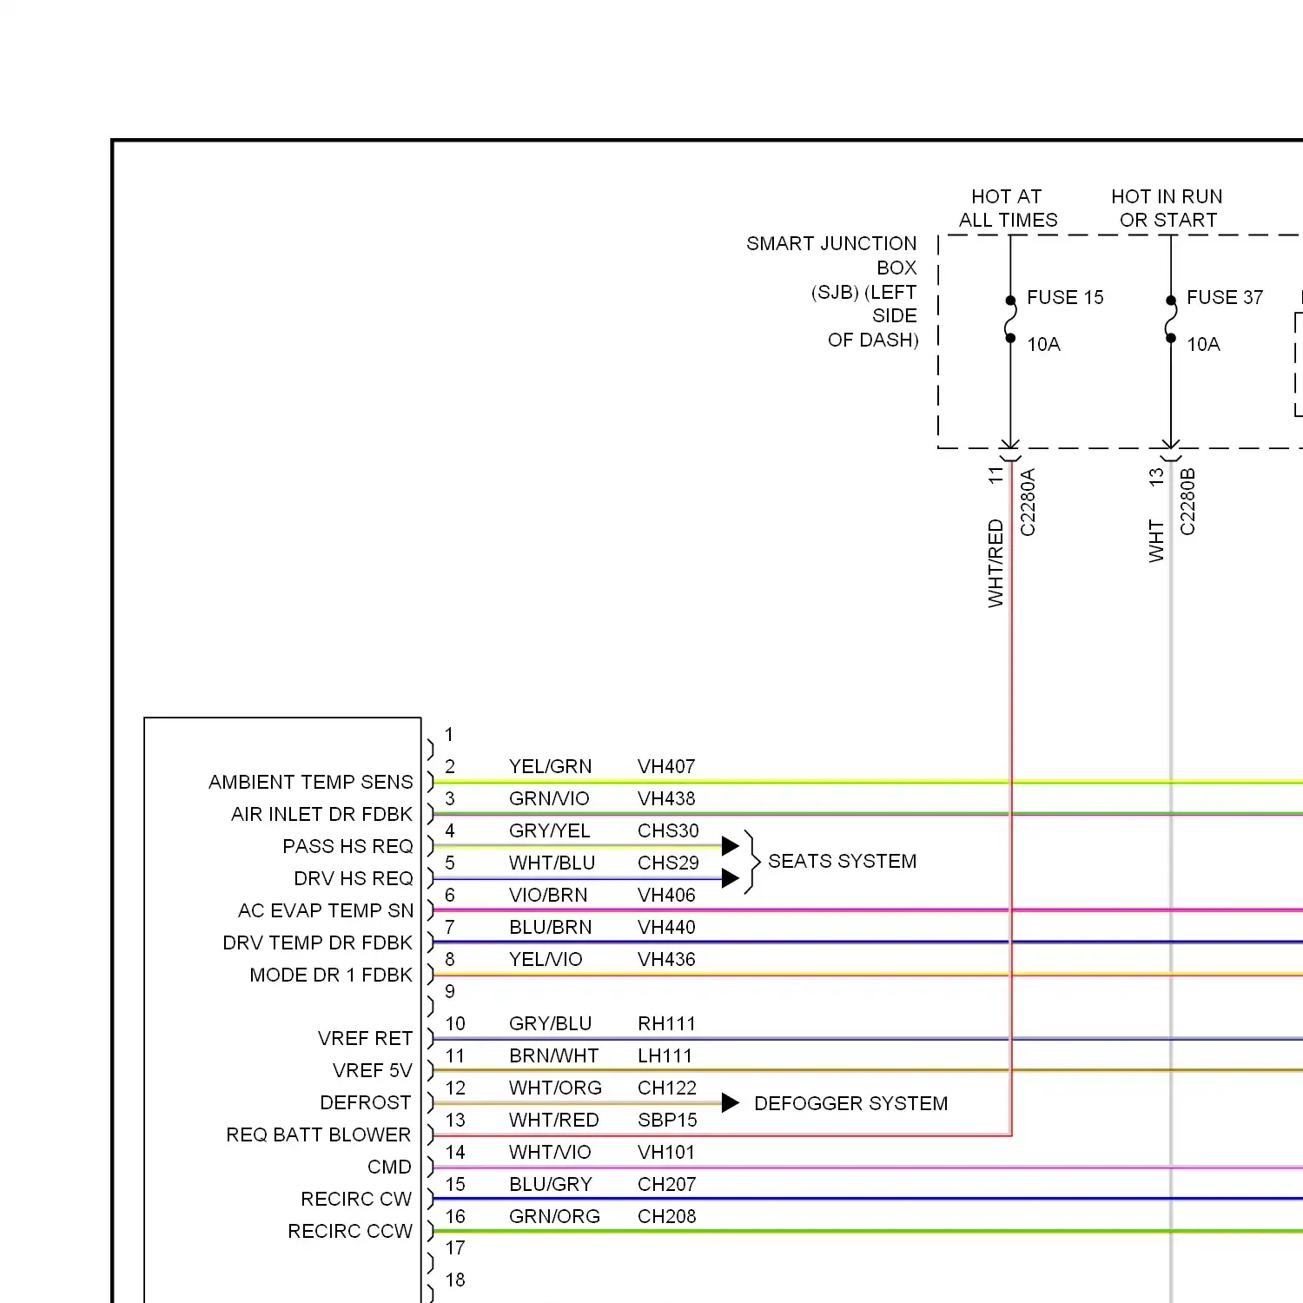Click wire color VIO/BRN

click(x=548, y=895)
